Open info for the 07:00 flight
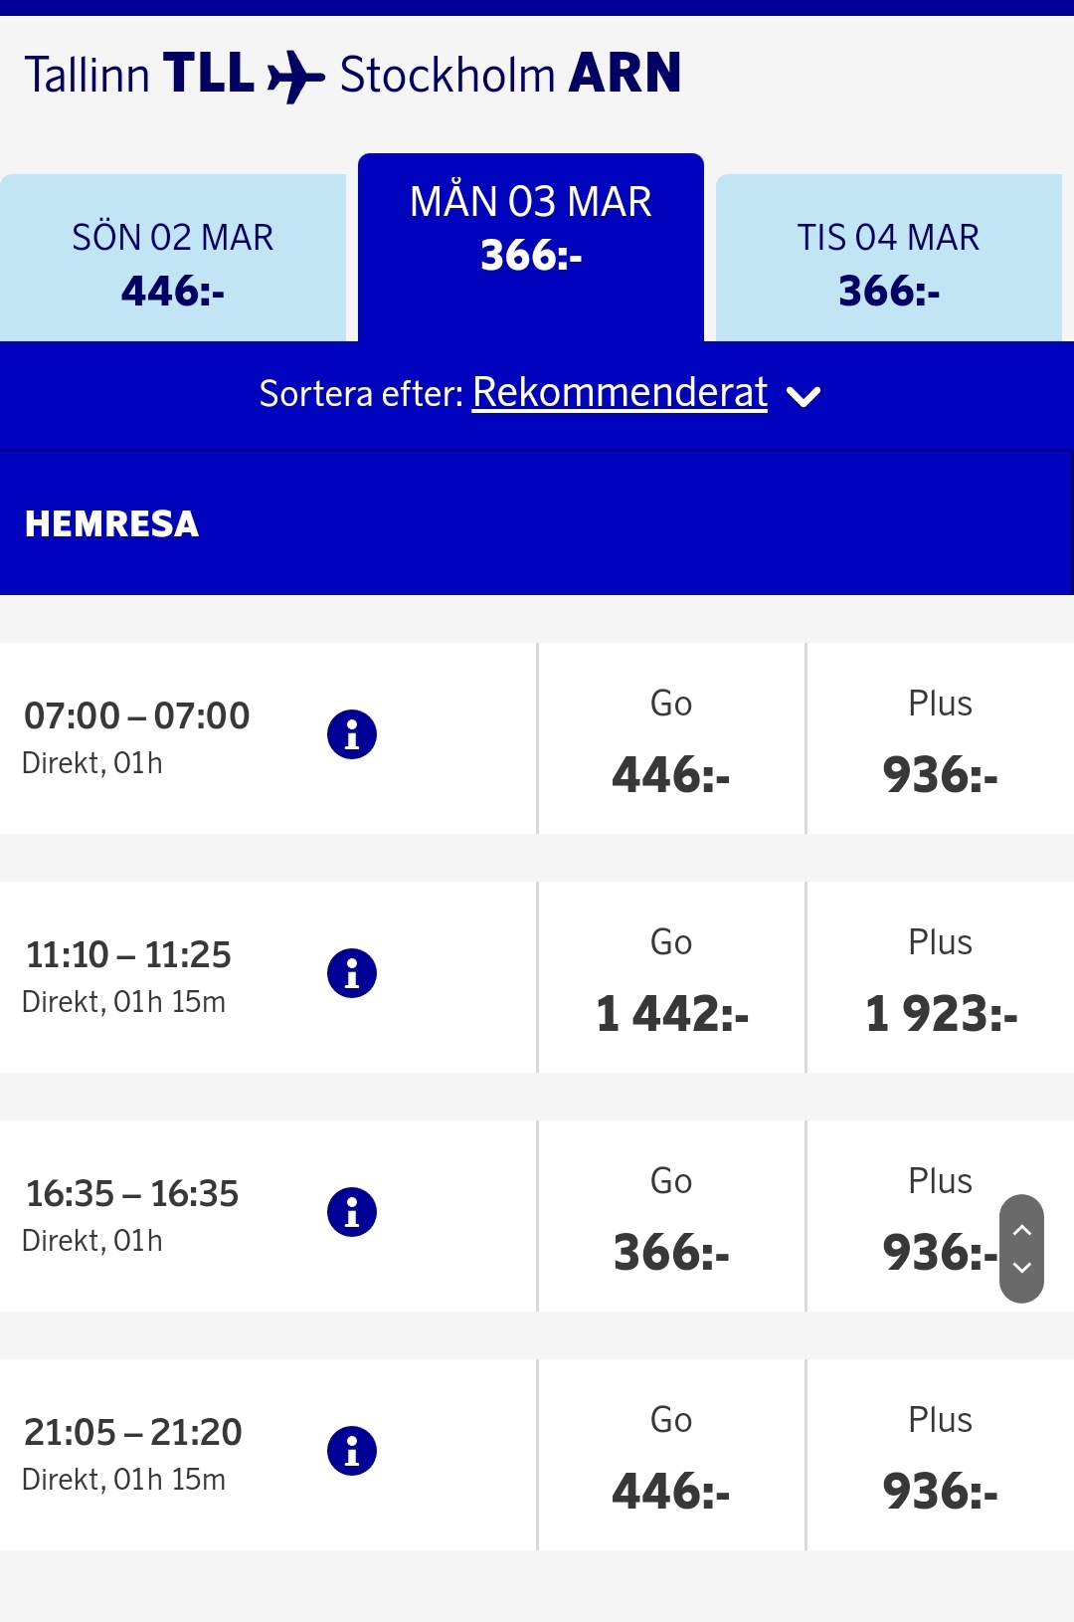Image resolution: width=1074 pixels, height=1622 pixels. (352, 735)
